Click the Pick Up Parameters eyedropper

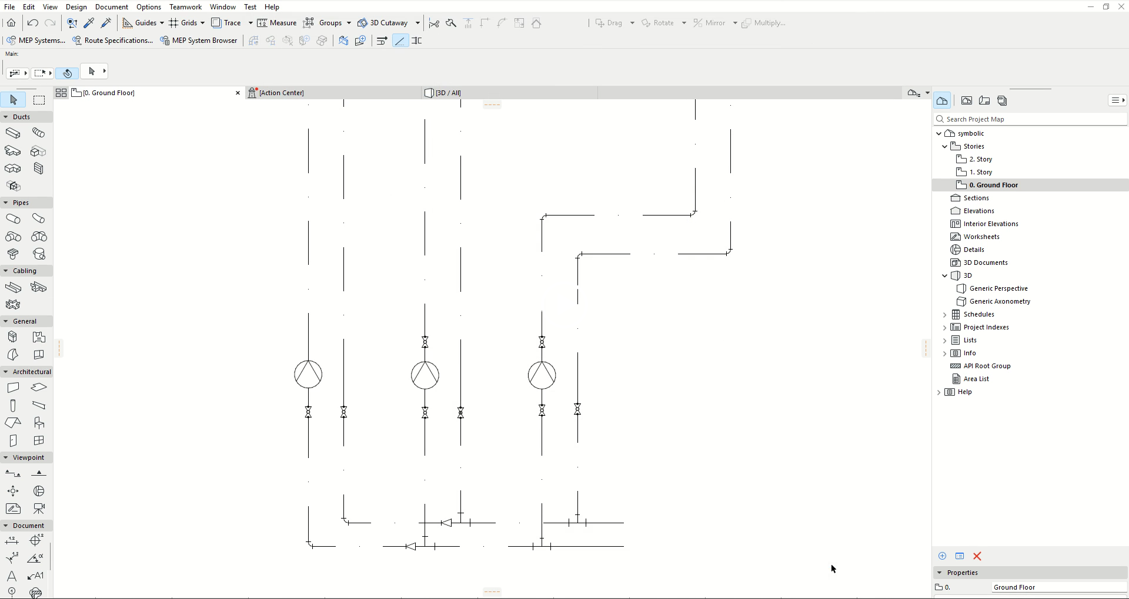point(89,23)
